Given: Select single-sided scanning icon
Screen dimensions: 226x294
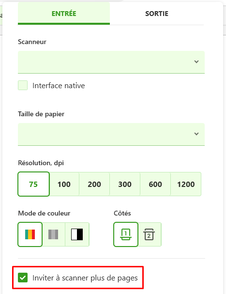Looking at the screenshot, I should tap(126, 234).
